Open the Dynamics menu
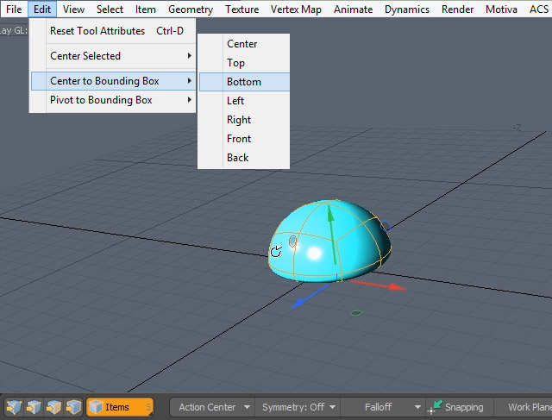 click(407, 9)
